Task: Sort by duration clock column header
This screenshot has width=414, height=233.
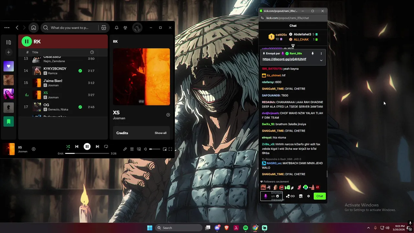Action: coord(92,52)
